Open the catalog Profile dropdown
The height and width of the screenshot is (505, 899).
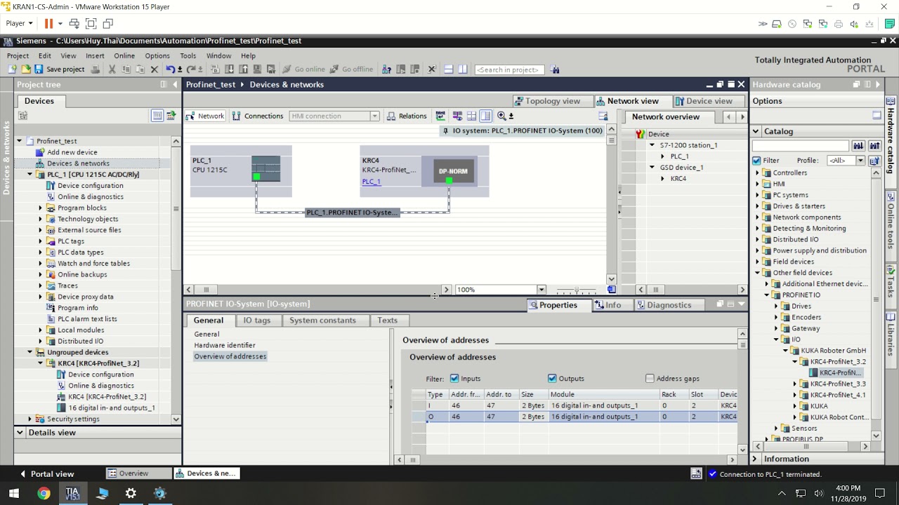pos(860,161)
